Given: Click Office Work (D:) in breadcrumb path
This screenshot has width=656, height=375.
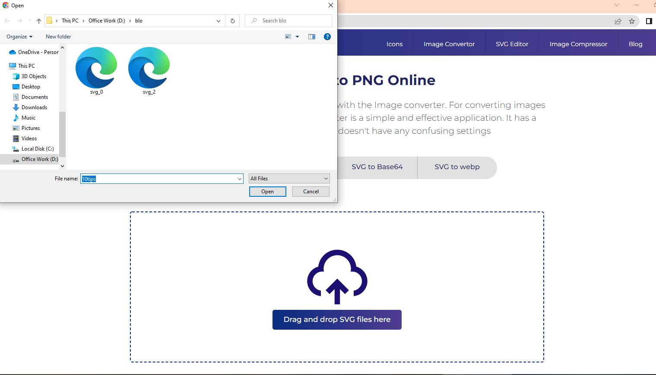Looking at the screenshot, I should coord(107,21).
